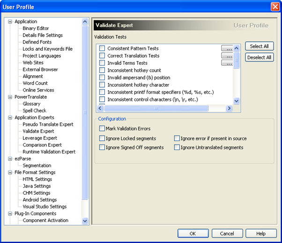282x243 pixels.
Task: Enable Ignore error if present in source
Action: pyautogui.click(x=177, y=138)
